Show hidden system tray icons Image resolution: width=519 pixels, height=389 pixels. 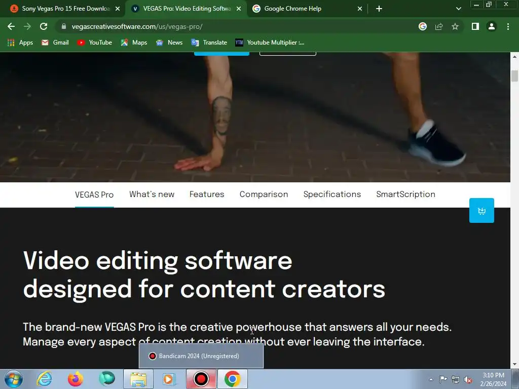click(431, 379)
